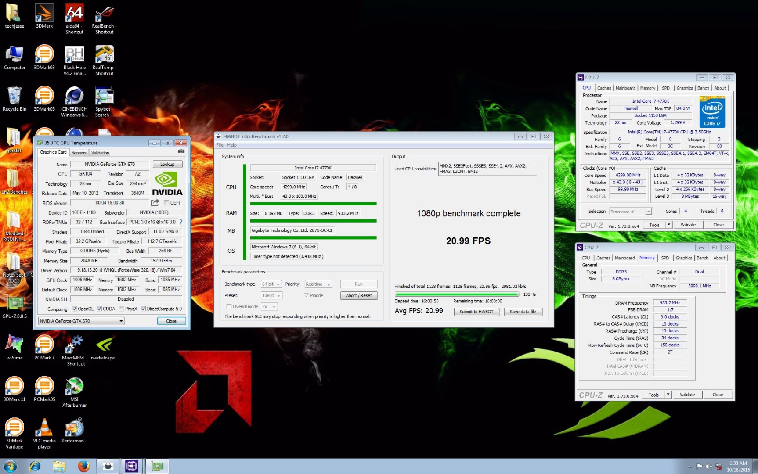Launch 3DMark Vantage desktop icon
The width and height of the screenshot is (758, 474).
coord(14,434)
